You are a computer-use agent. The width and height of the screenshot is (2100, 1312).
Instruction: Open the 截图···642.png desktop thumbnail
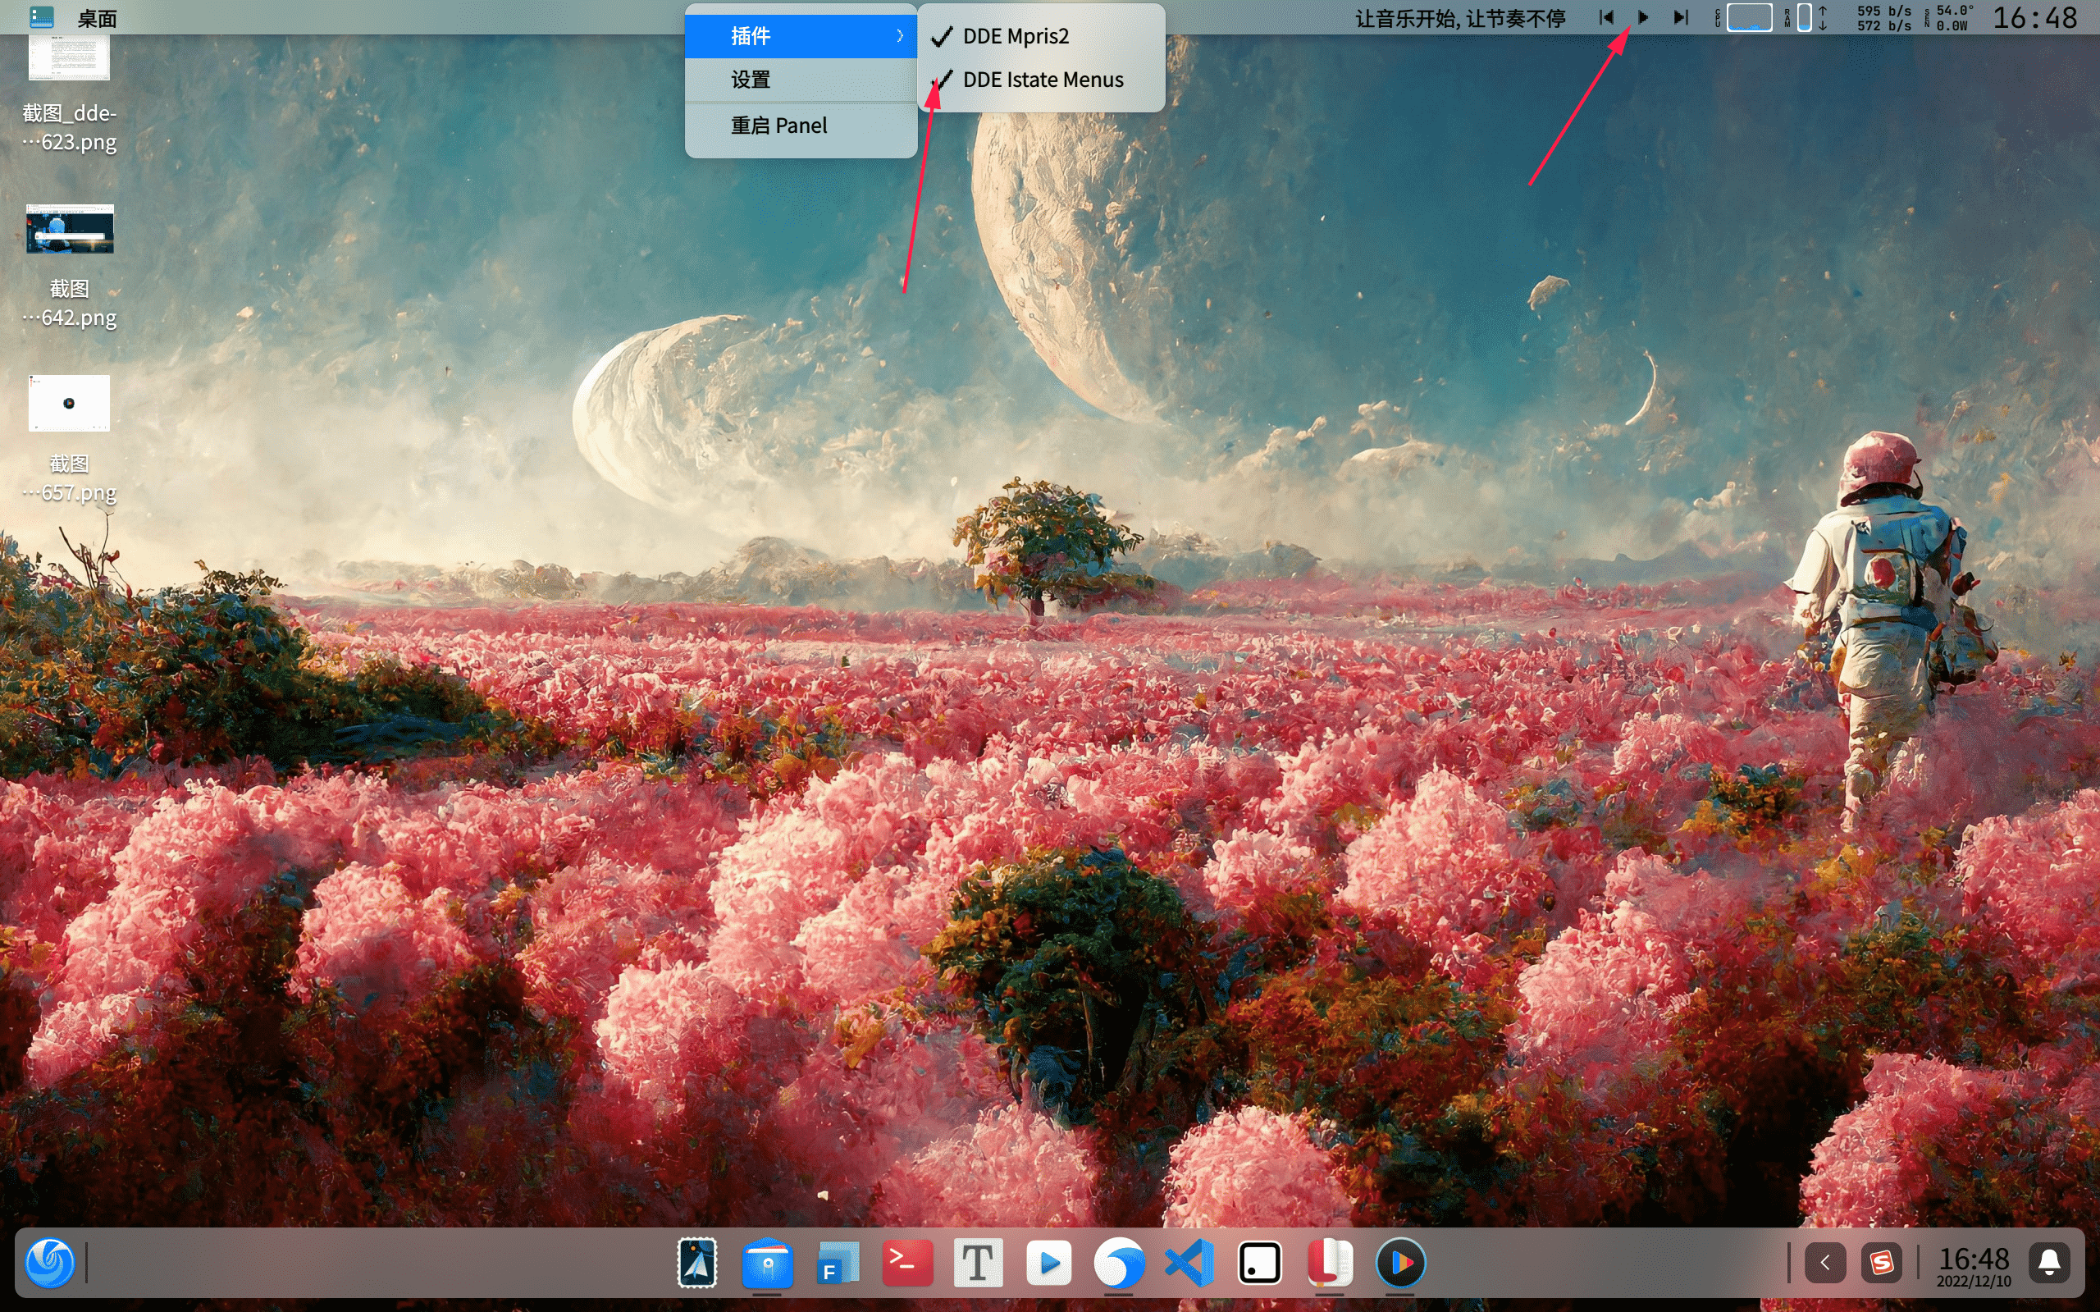(70, 230)
